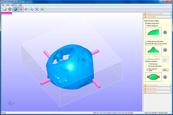Screen dimensions: 173x115
Task: Select the wireframe globe view icon
Action: (x=10, y=9)
